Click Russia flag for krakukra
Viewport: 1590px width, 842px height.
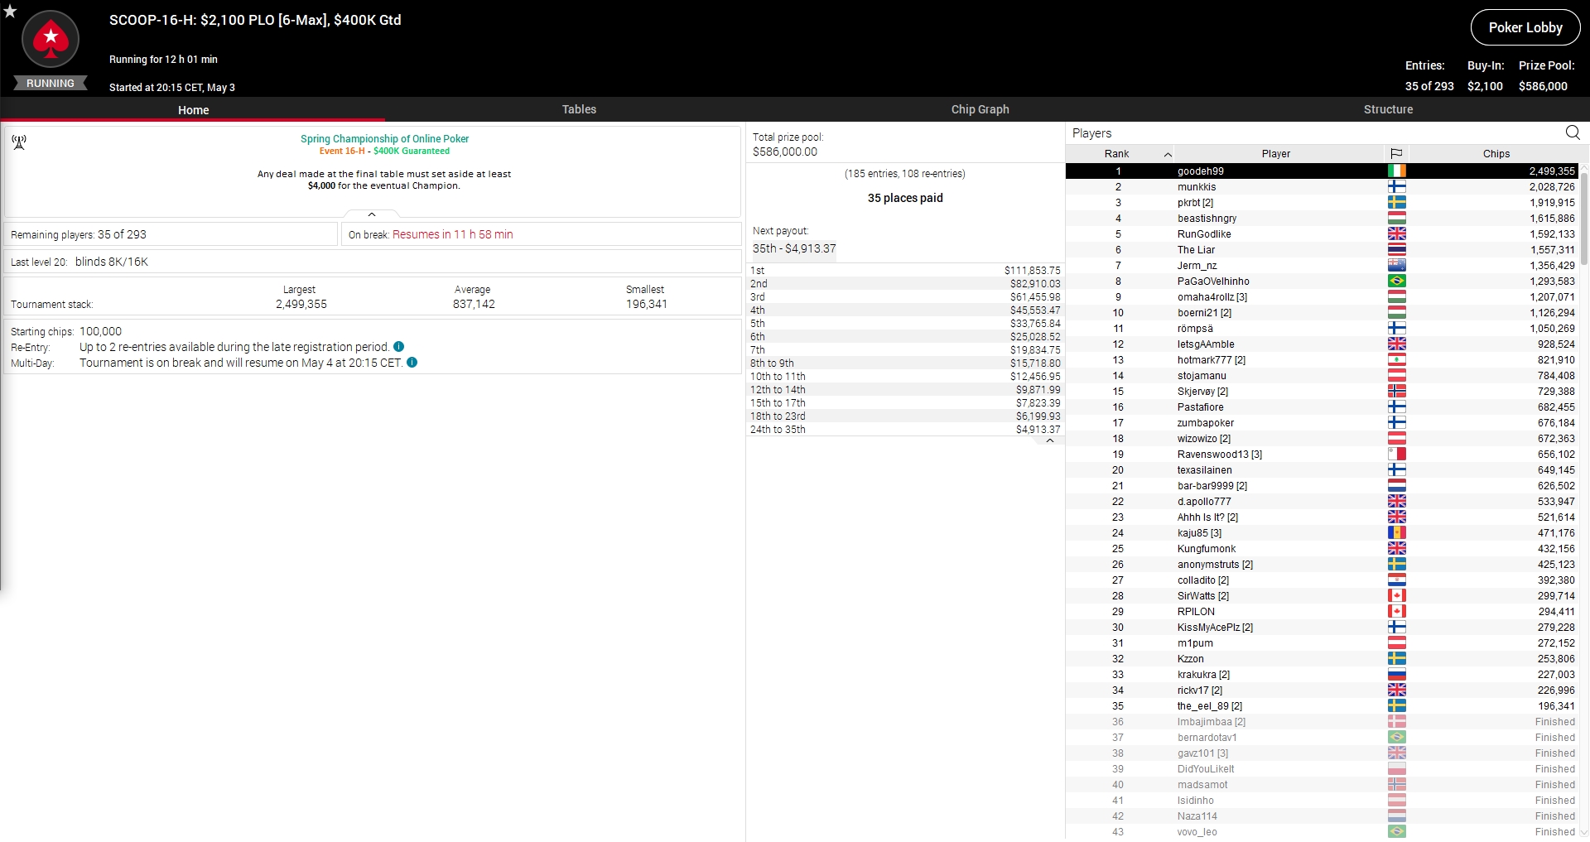tap(1397, 675)
